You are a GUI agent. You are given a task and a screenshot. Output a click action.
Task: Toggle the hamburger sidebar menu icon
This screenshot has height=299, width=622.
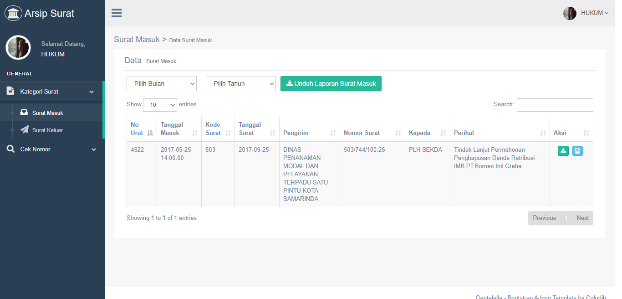point(117,13)
